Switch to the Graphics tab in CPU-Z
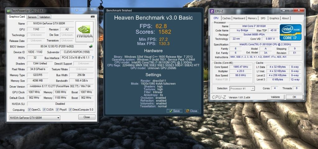318x149 pixels. pos(274,18)
